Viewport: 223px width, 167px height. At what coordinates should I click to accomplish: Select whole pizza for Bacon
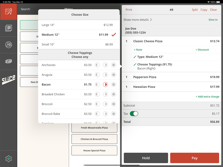coord(114,85)
